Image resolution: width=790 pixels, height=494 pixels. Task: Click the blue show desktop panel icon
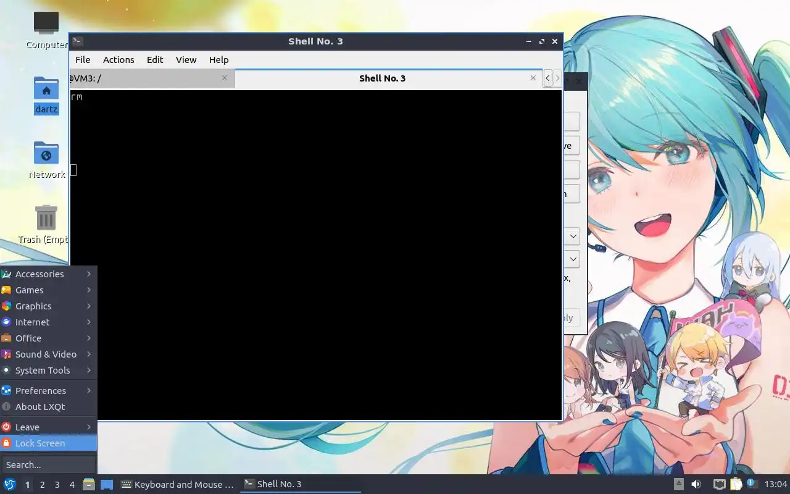(x=107, y=484)
